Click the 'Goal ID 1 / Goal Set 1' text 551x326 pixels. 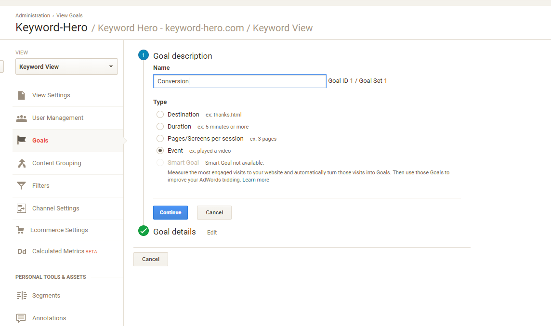(357, 81)
